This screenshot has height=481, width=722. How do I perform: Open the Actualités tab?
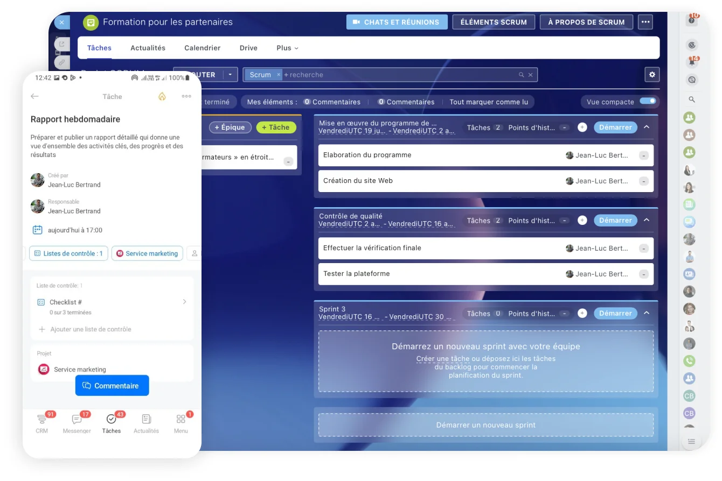(148, 48)
